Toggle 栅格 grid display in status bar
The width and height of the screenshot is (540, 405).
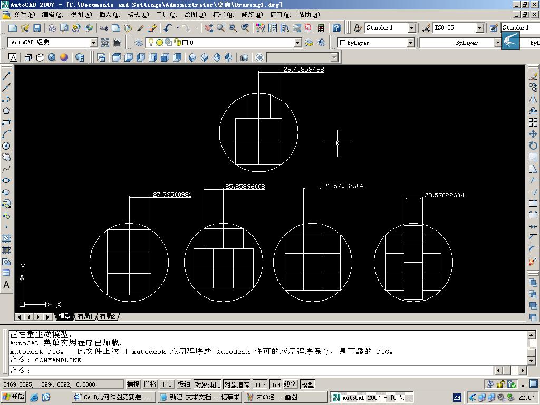(150, 384)
